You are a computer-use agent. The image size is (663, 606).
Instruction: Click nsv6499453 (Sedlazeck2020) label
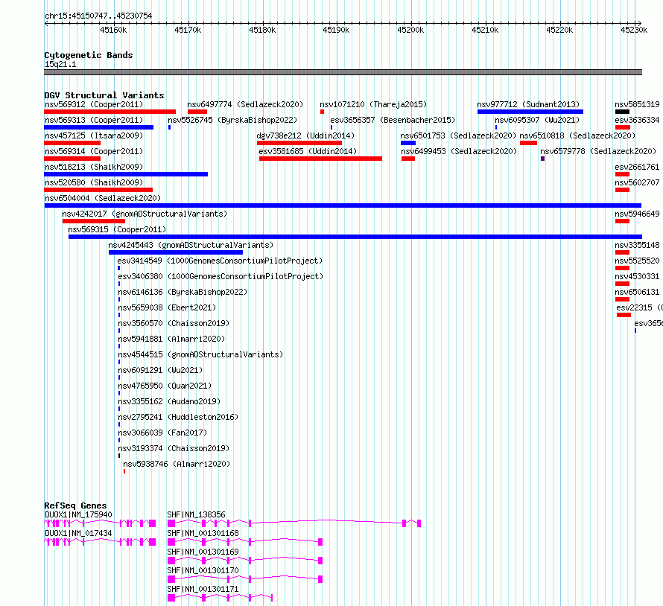click(459, 151)
